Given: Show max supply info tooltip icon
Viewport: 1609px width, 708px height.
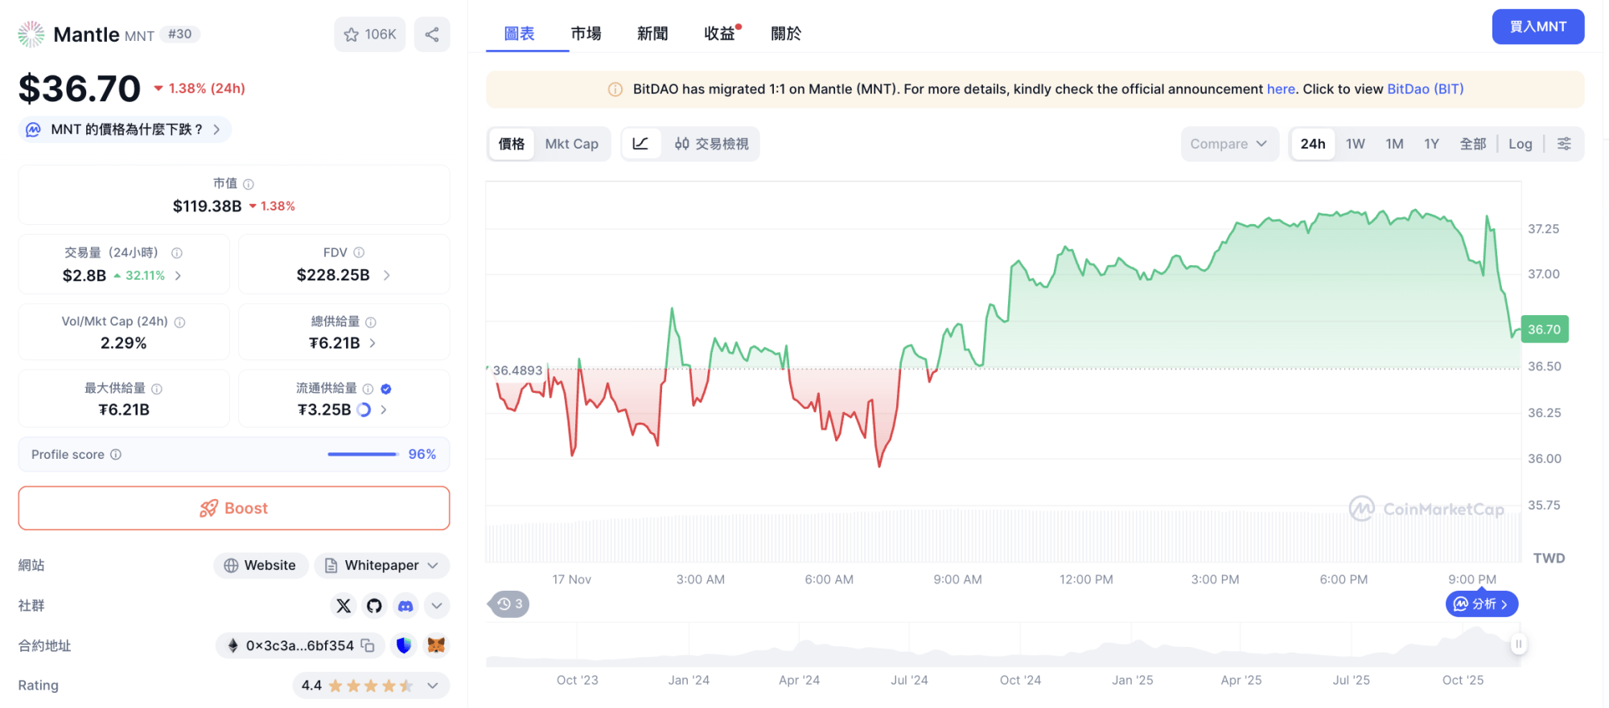Looking at the screenshot, I should 157,389.
